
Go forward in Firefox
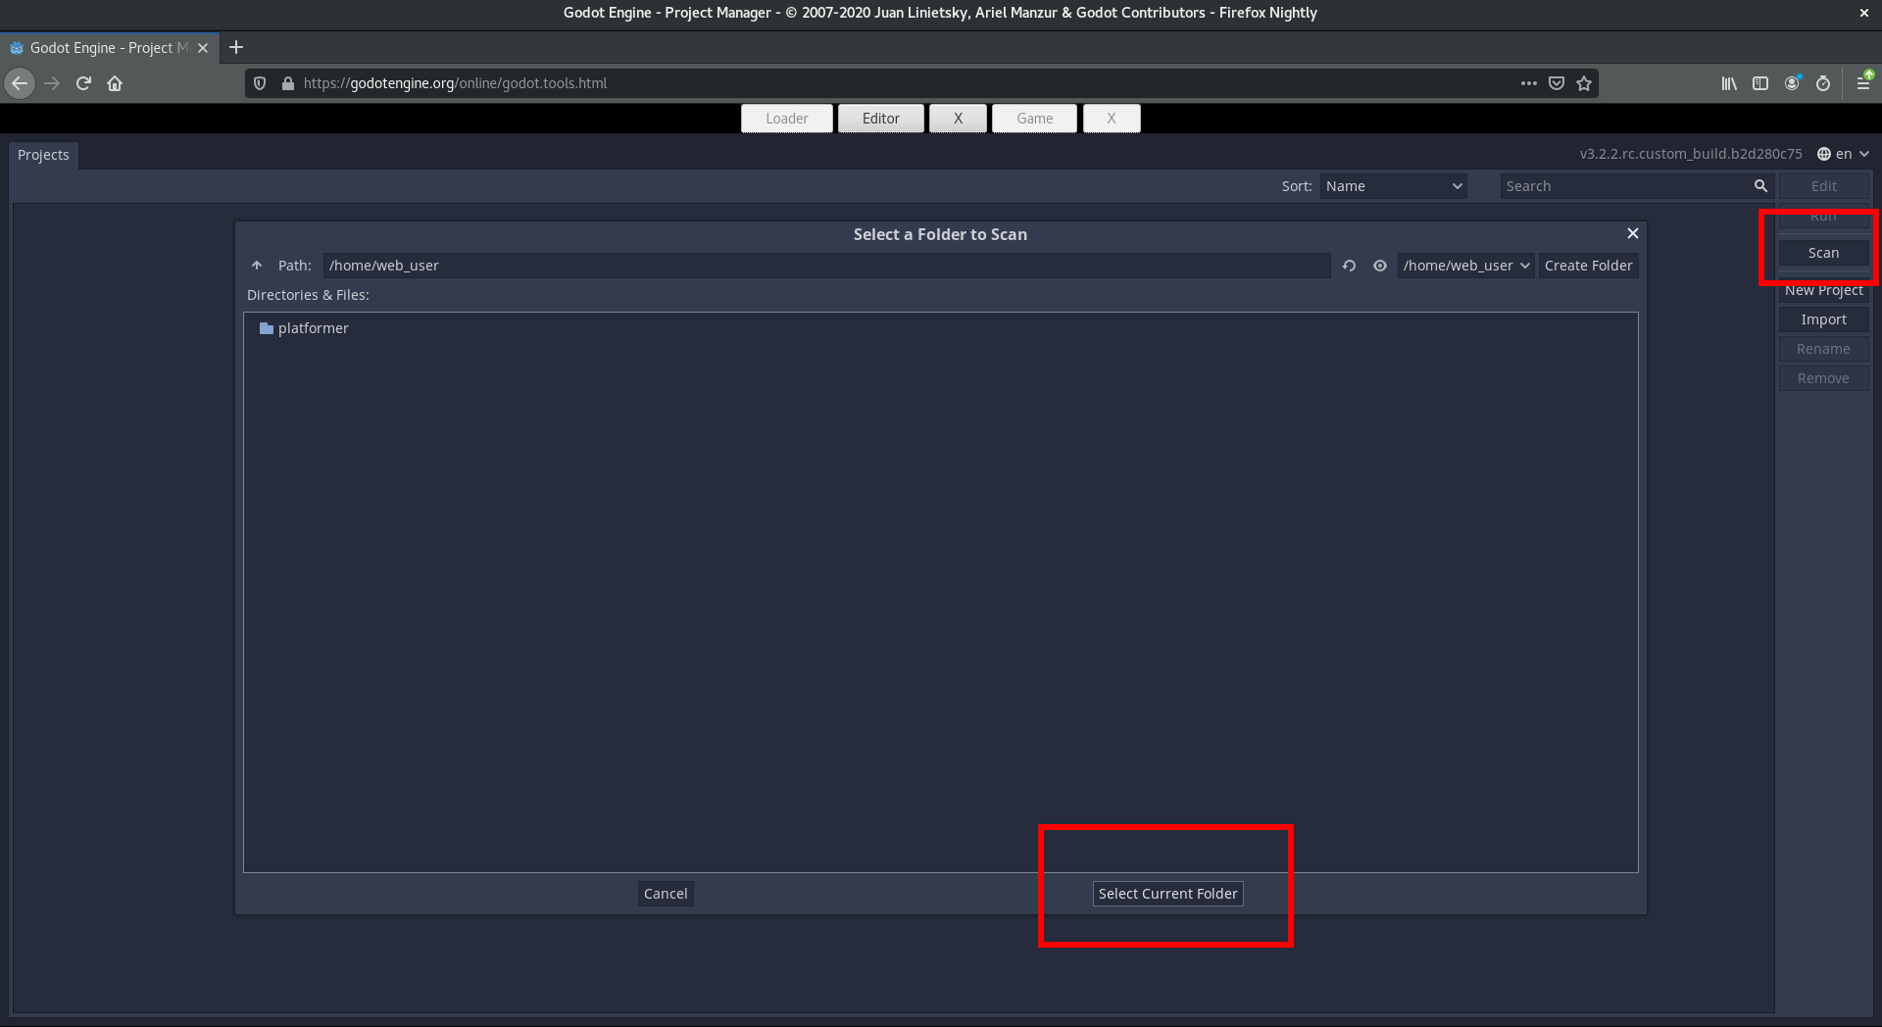point(52,83)
